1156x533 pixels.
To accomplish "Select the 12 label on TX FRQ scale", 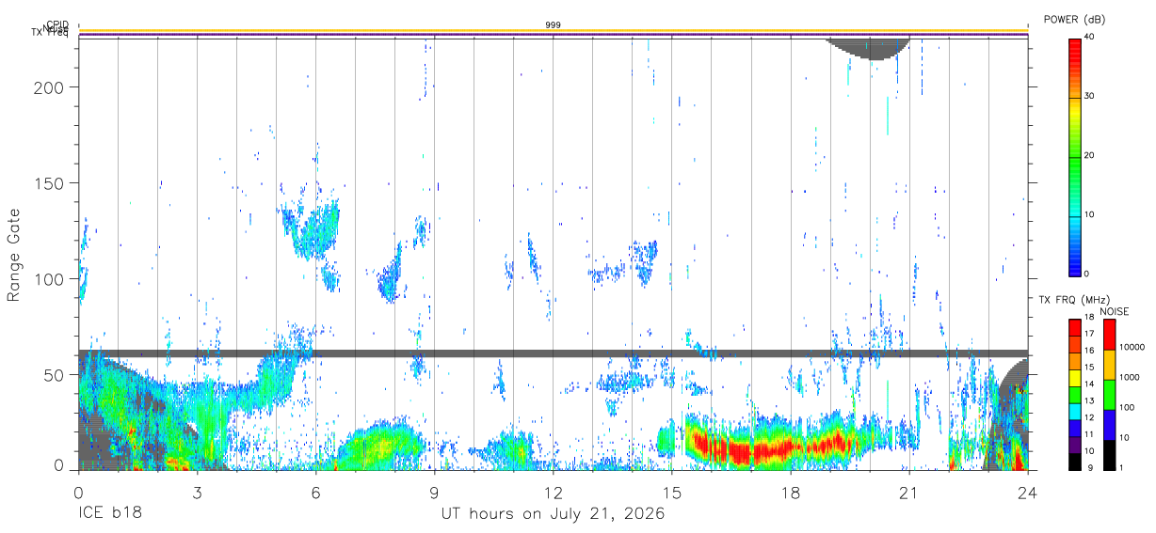I will coord(1090,417).
